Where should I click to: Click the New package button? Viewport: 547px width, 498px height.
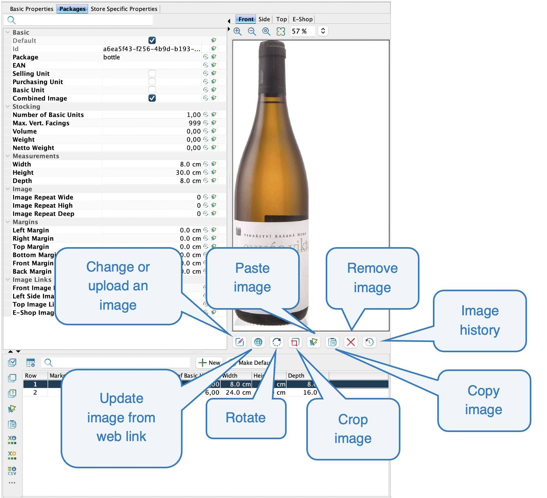pos(209,363)
